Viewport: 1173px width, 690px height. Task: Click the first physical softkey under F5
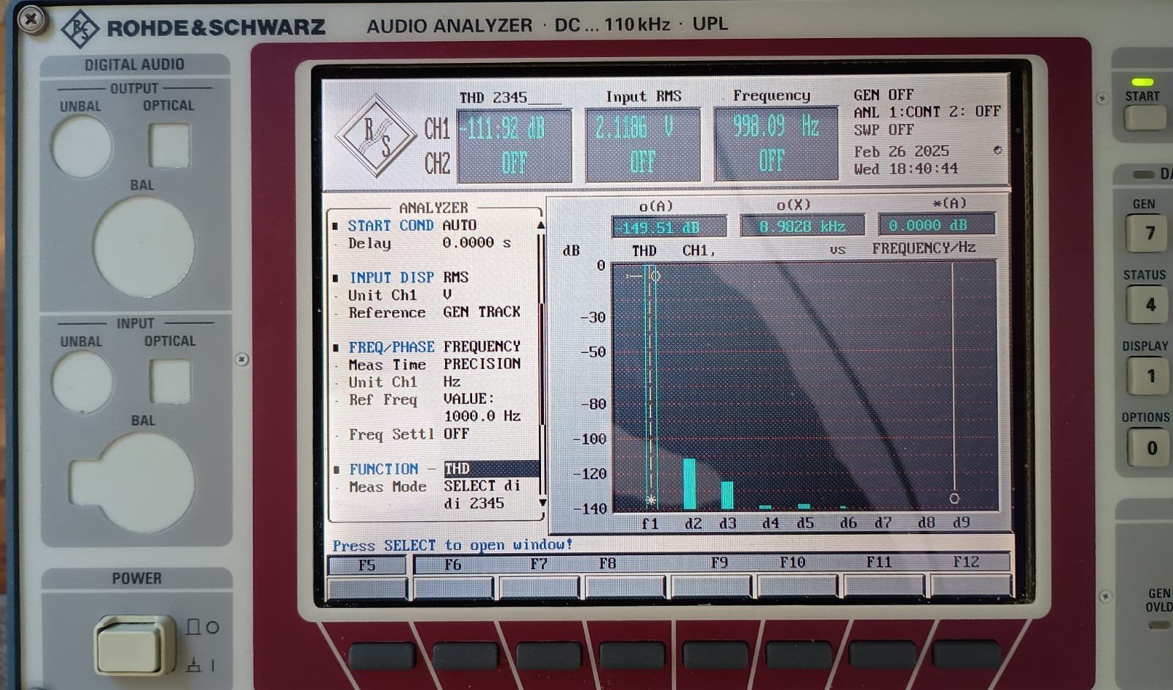pyautogui.click(x=383, y=655)
